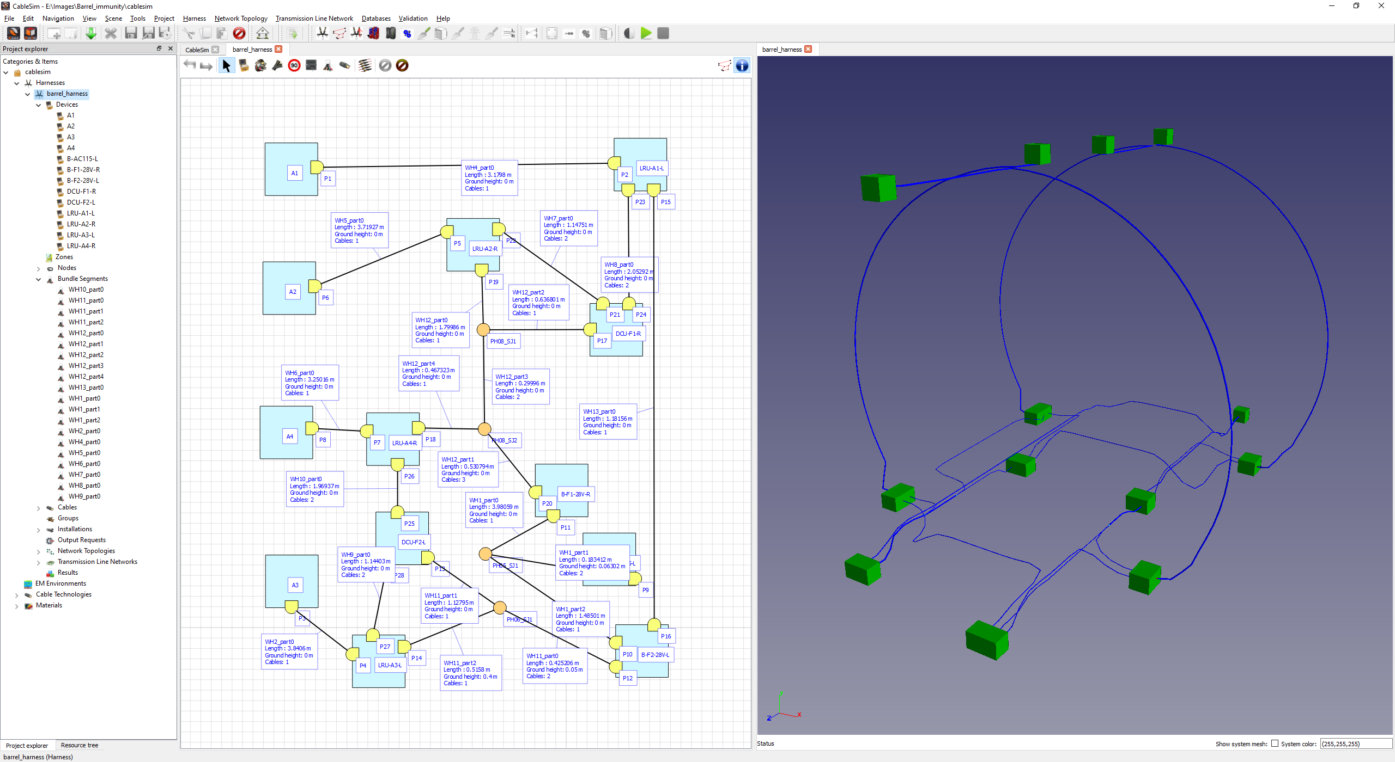Switch to the Resource tree tab

click(x=80, y=745)
